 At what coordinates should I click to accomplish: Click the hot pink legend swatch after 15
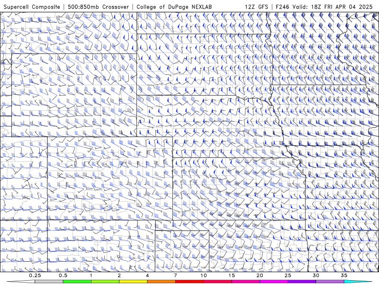pos(245,282)
